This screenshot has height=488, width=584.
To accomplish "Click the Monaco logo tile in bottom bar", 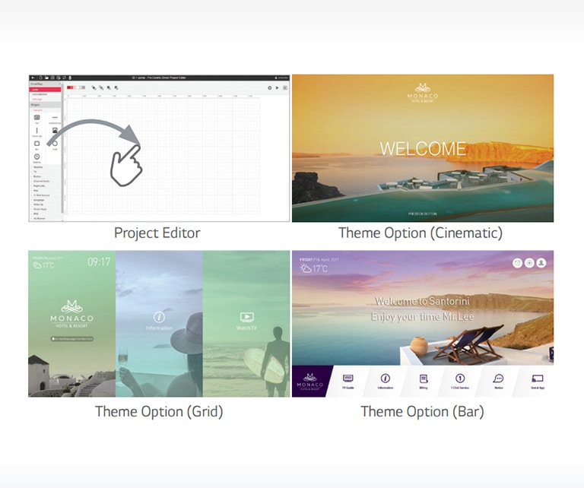I will tap(311, 380).
